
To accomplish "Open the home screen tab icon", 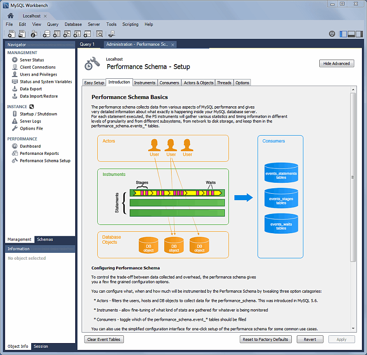I will (x=11, y=16).
